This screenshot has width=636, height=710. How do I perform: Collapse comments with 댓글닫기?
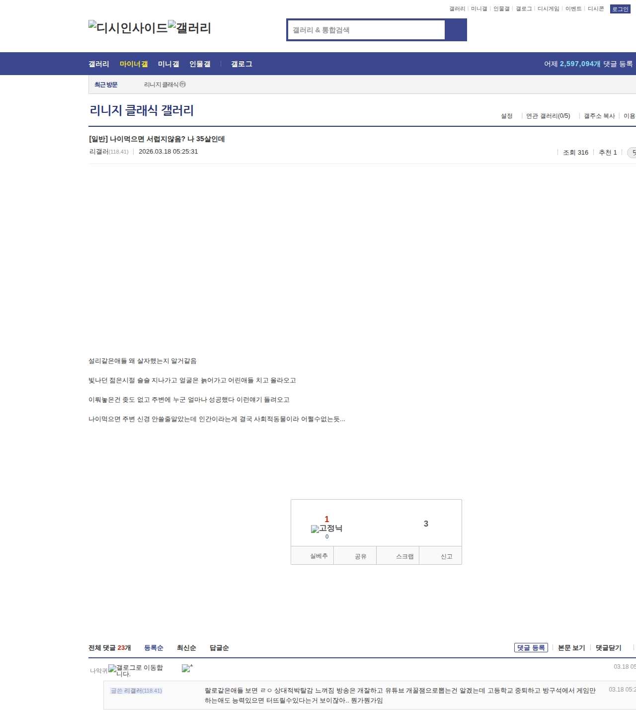pyautogui.click(x=609, y=648)
